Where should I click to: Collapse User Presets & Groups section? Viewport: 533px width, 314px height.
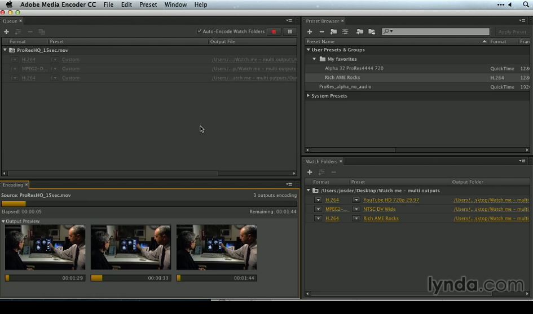coord(309,50)
